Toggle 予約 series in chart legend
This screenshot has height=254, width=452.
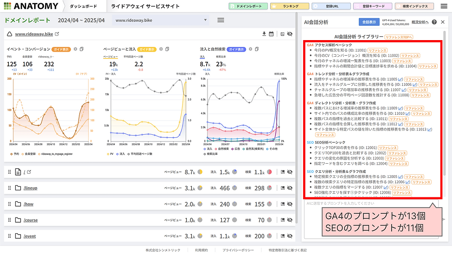click(x=15, y=154)
